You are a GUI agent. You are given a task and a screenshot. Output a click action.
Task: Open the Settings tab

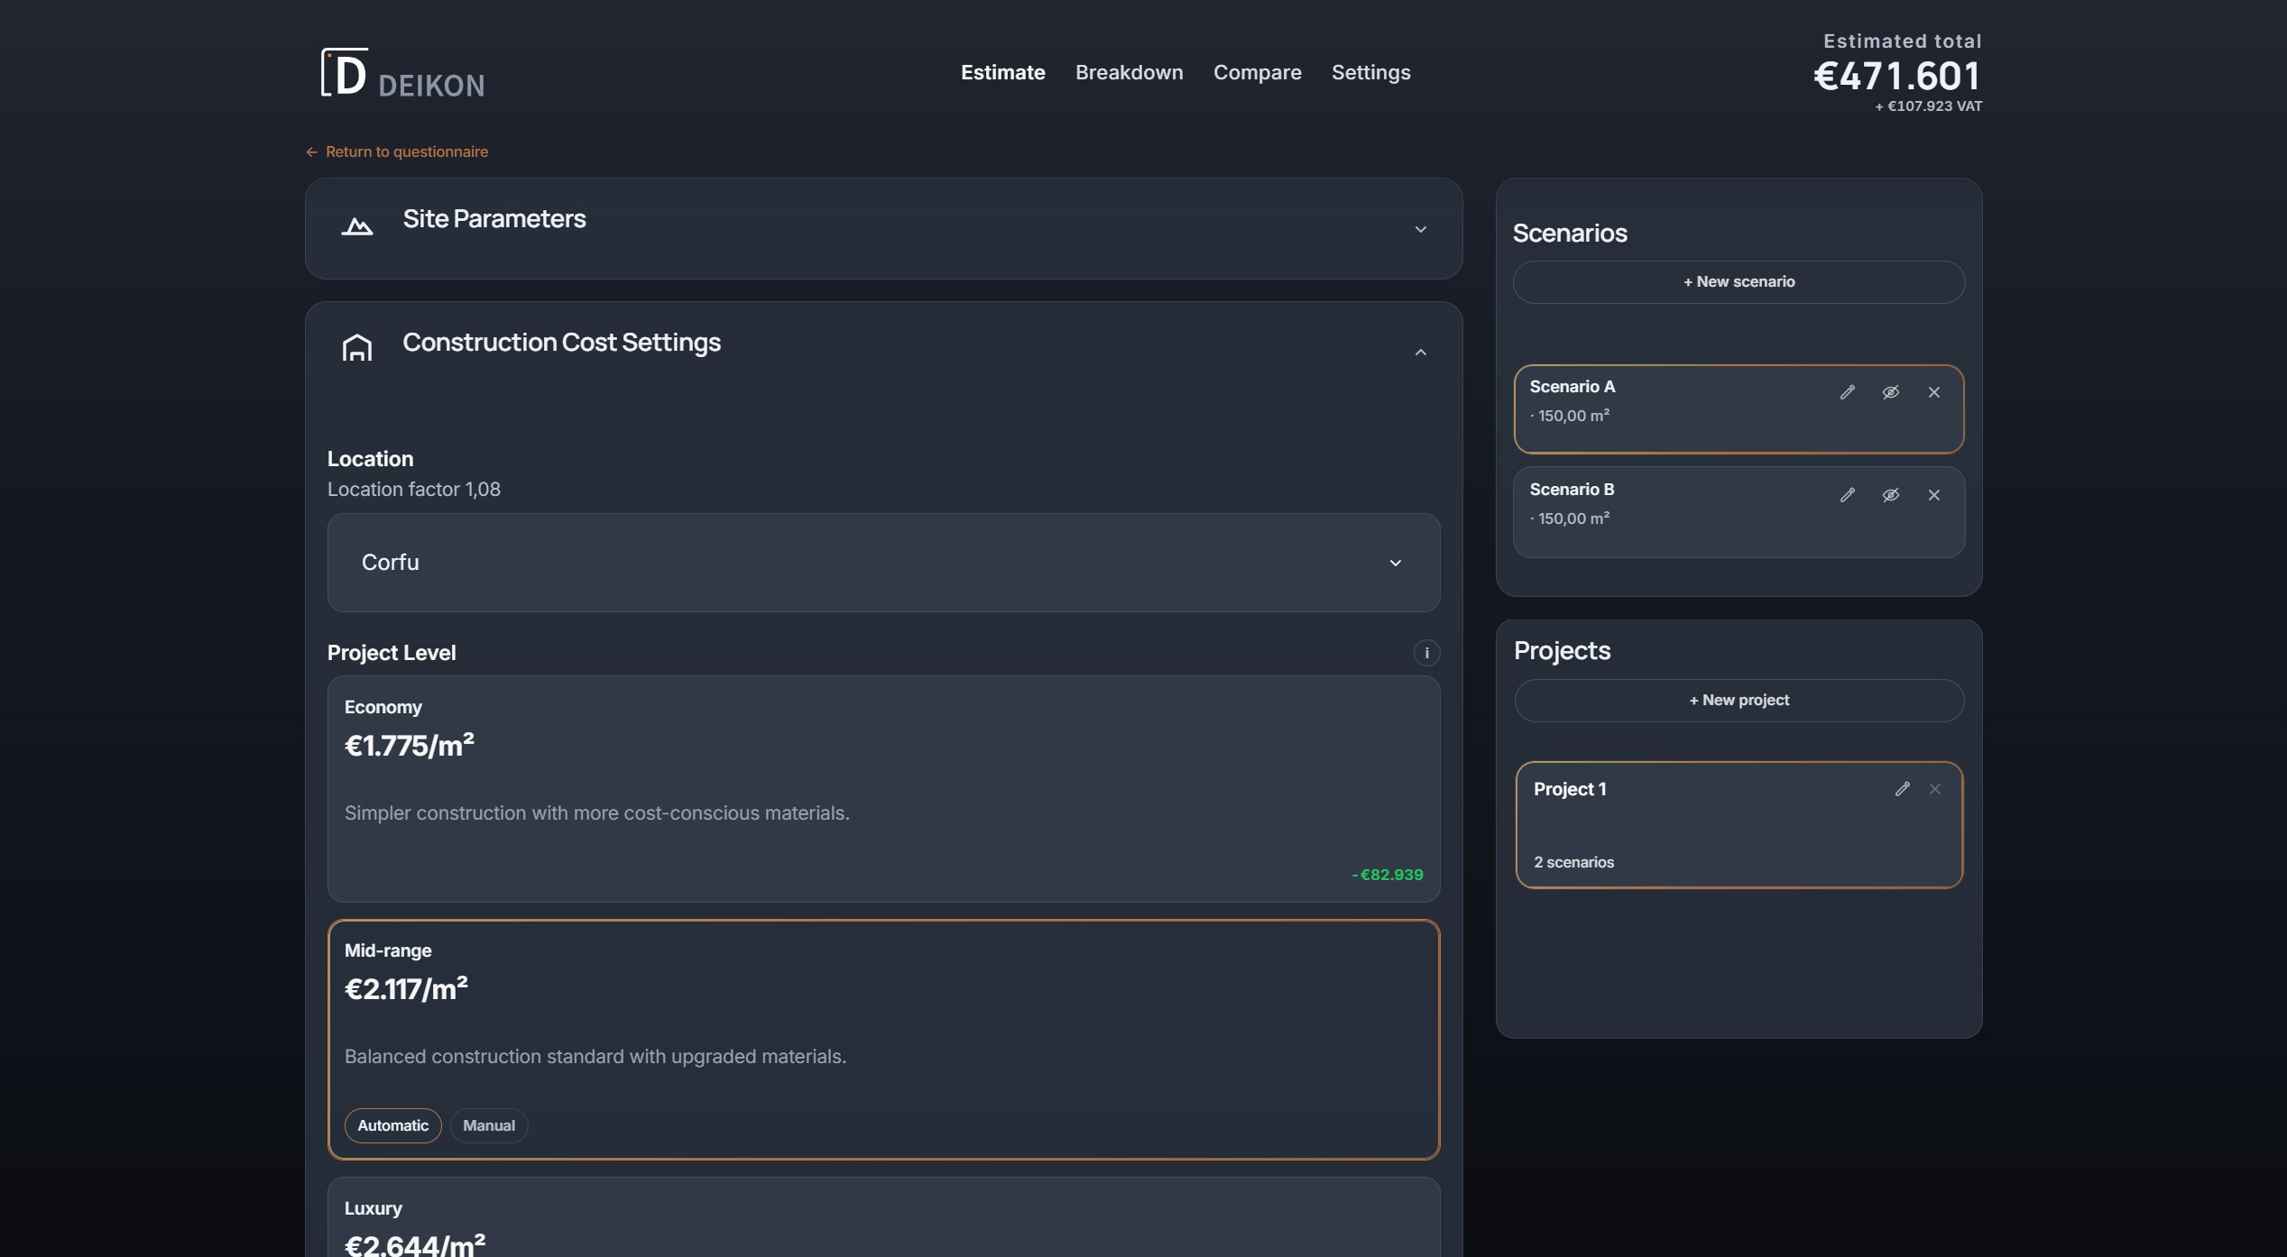(x=1370, y=72)
